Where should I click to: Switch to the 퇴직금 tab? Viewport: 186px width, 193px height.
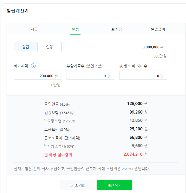[x=117, y=29]
